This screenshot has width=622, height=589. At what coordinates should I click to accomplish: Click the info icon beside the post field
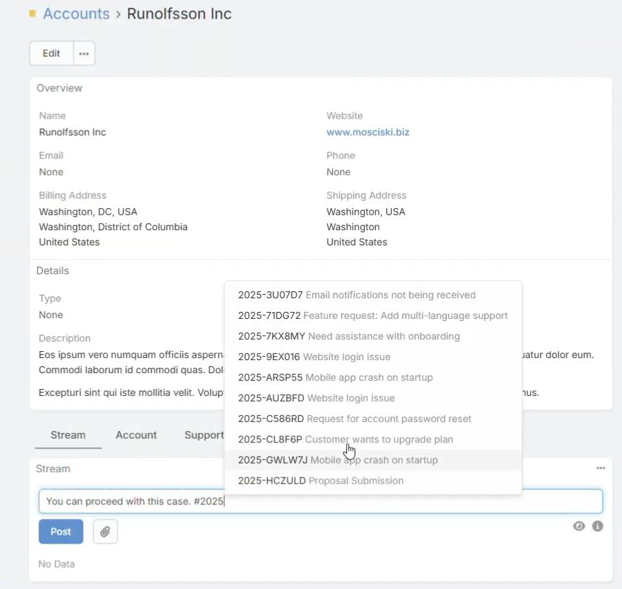(x=597, y=526)
